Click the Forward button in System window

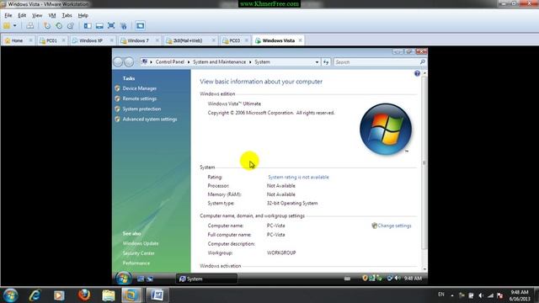129,61
